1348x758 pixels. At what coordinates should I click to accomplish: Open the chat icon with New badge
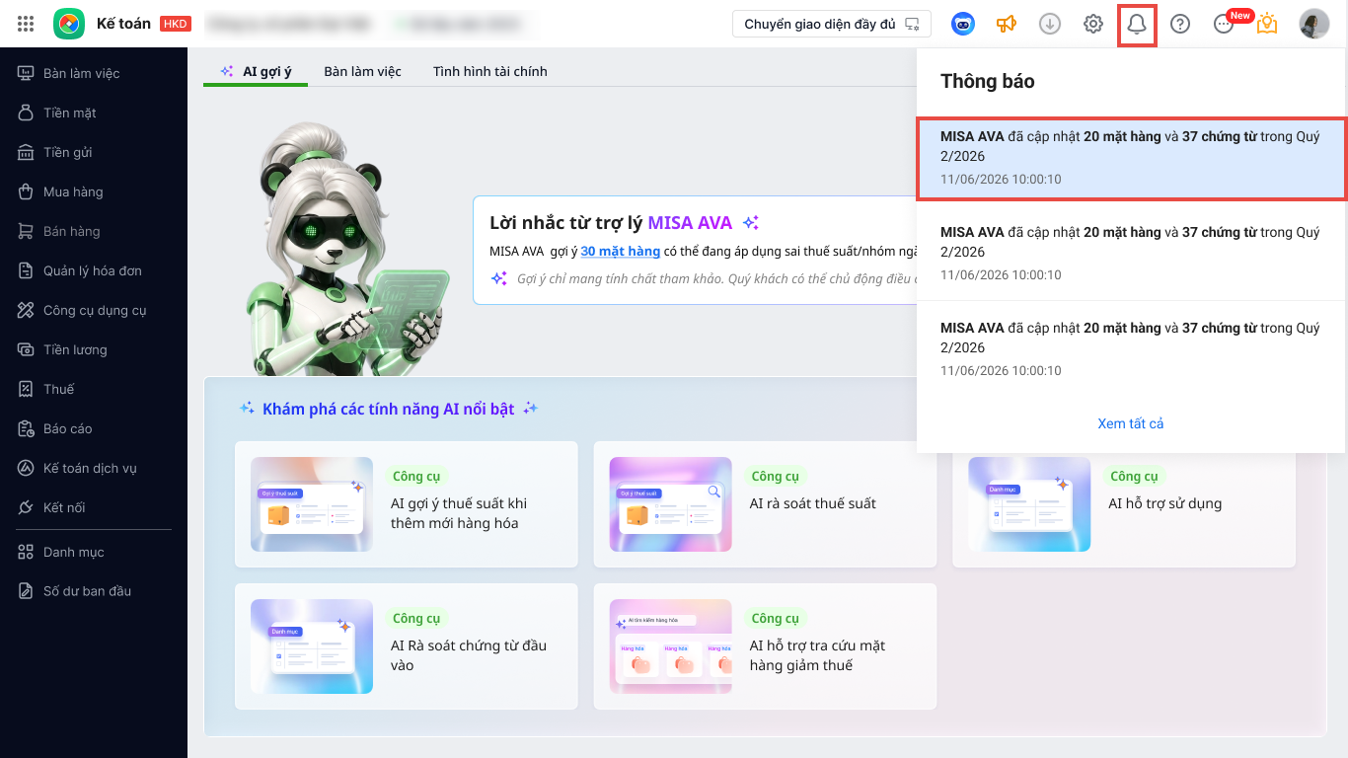coord(1224,25)
